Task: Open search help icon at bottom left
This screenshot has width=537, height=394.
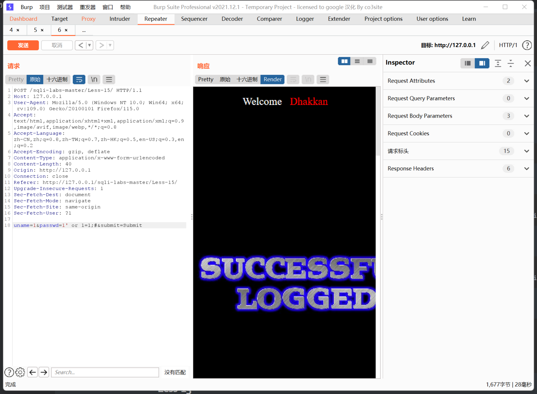Action: pos(9,372)
